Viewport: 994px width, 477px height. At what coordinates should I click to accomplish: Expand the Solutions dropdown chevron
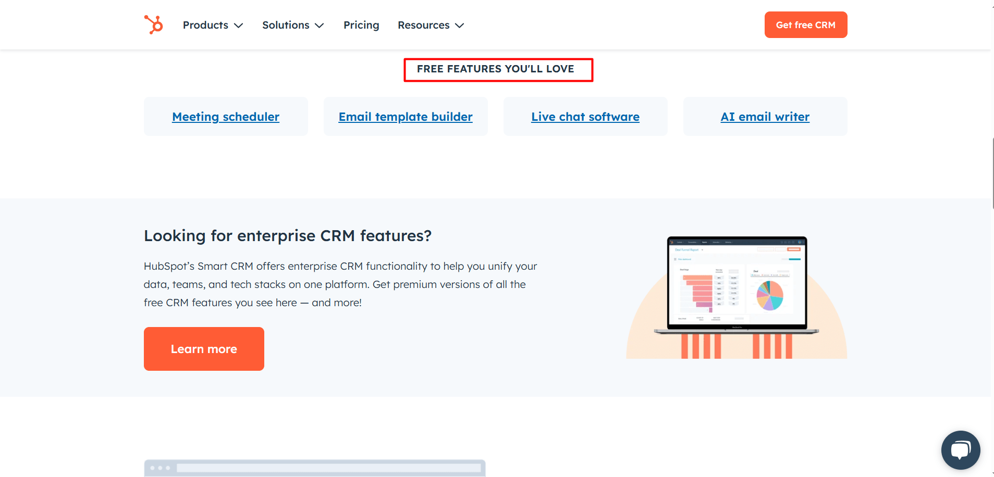(320, 26)
